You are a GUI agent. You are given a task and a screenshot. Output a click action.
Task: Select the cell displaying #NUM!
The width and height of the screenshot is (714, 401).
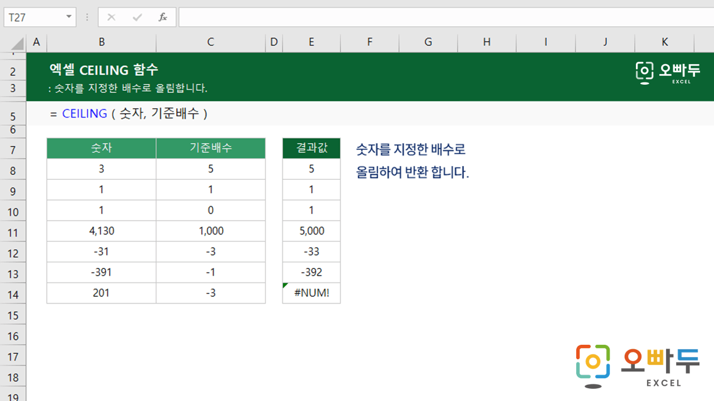coord(311,292)
